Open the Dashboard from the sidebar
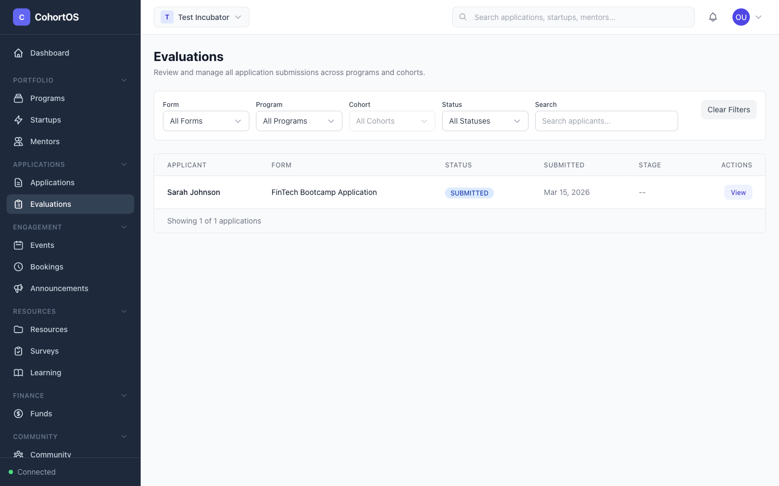Viewport: 779px width, 486px height. point(49,53)
